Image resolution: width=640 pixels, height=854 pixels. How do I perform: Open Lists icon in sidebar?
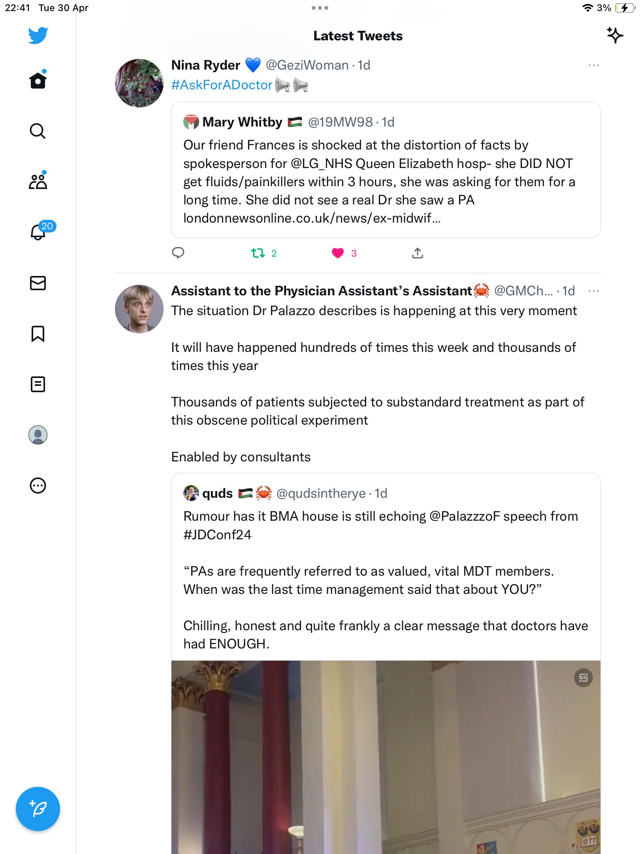click(38, 384)
